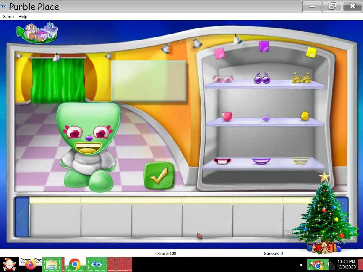Click the translucent hint board
Image resolution: width=363 pixels, height=272 pixels.
pos(149,81)
